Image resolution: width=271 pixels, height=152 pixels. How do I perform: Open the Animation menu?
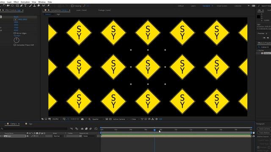[x=25, y=2]
